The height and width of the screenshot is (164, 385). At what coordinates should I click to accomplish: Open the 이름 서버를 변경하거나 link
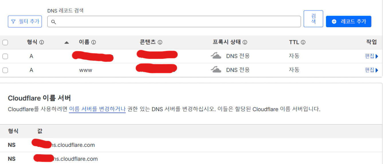pos(97,109)
